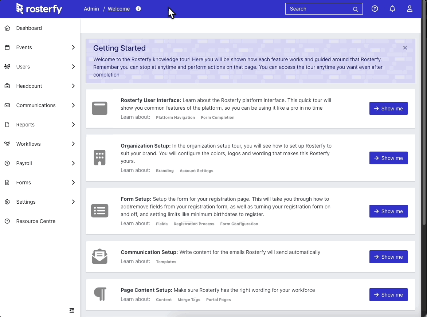This screenshot has width=427, height=317.
Task: Click the Resource Centre question icon
Action: [x=7, y=221]
